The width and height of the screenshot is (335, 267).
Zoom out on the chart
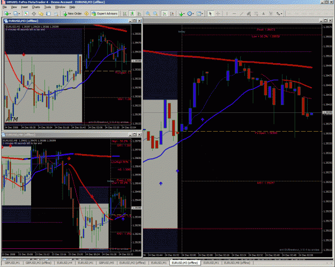(155, 14)
